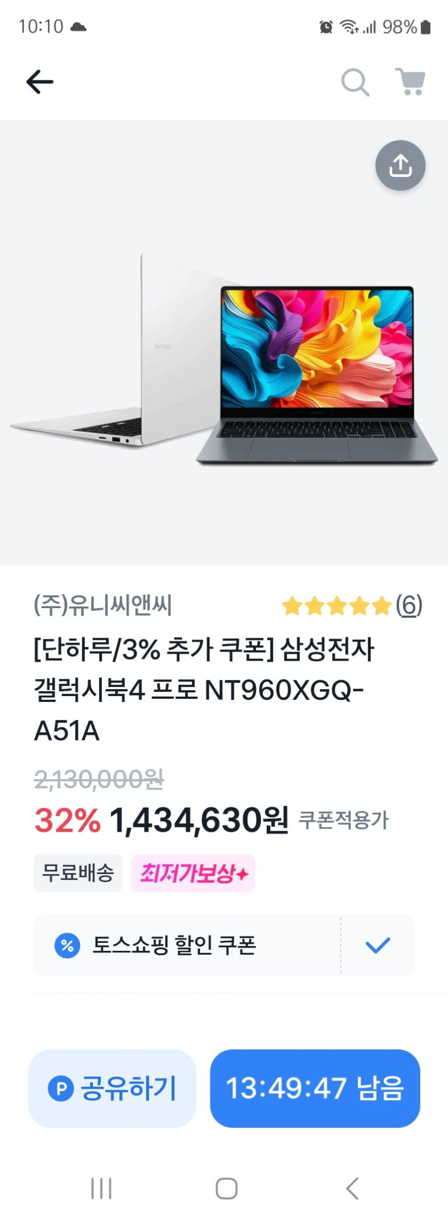
Task: Tap the share upload icon on image
Action: (400, 165)
